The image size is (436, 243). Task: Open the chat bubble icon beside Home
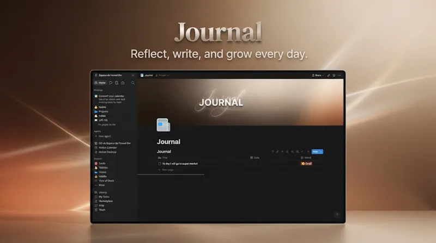[x=111, y=83]
